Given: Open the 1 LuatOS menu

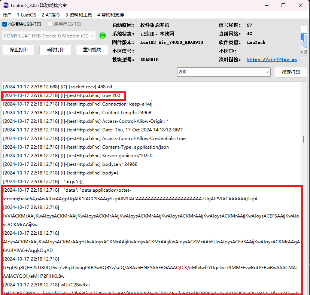Looking at the screenshot, I should (x=27, y=15).
